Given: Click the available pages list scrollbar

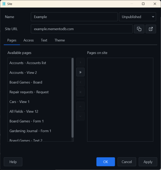Looking at the screenshot, I should tap(72, 98).
